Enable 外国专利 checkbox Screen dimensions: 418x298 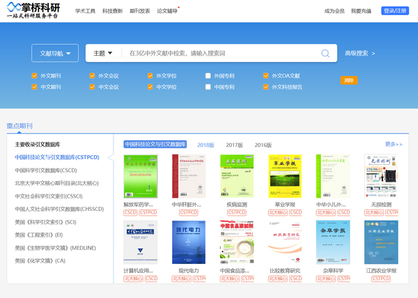click(x=208, y=76)
